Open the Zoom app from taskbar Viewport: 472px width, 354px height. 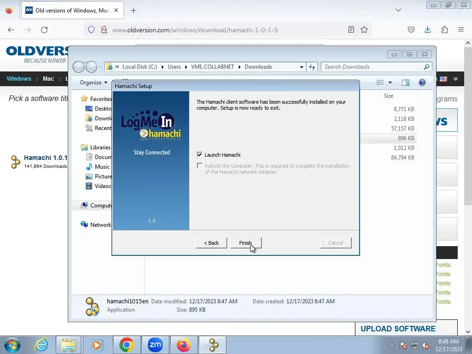[155, 345]
